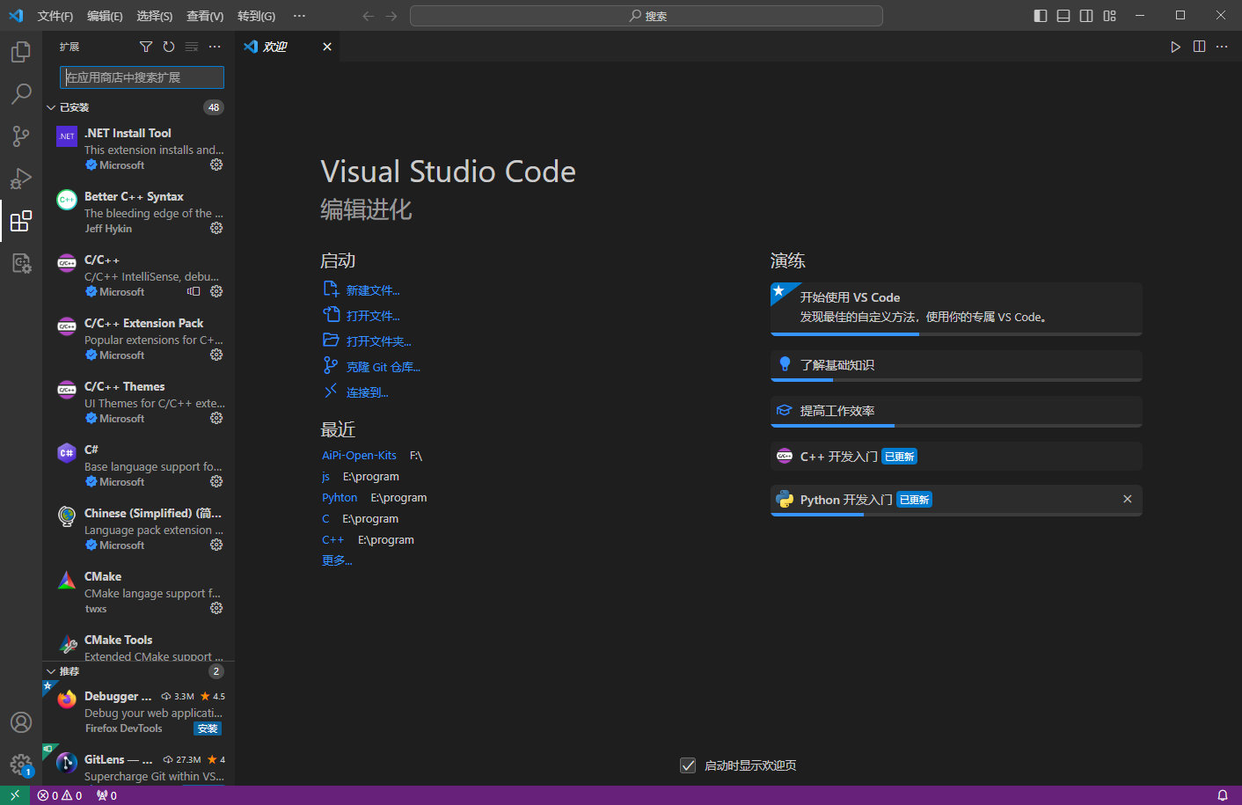Open manage gear for C/C++ Themes

(216, 418)
